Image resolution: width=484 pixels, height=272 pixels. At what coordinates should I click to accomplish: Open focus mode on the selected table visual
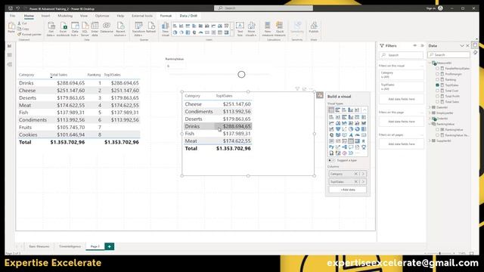pyautogui.click(x=304, y=89)
